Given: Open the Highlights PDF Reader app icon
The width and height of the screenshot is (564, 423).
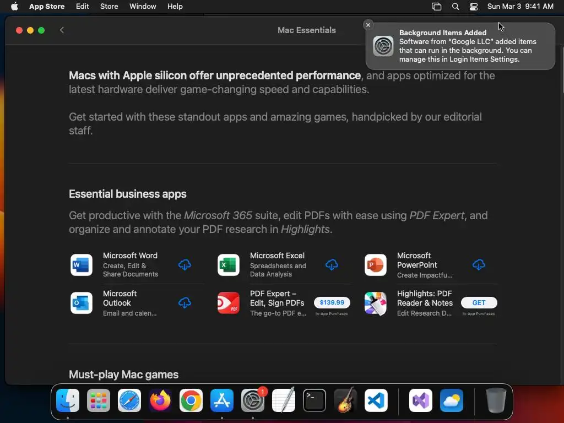Looking at the screenshot, I should click(376, 303).
